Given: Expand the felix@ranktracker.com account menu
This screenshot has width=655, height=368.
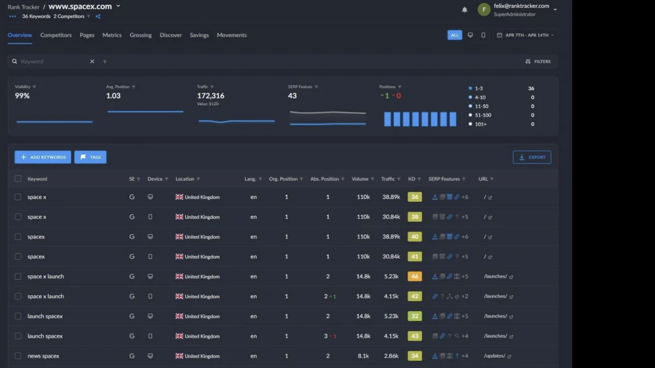Looking at the screenshot, I should point(555,10).
